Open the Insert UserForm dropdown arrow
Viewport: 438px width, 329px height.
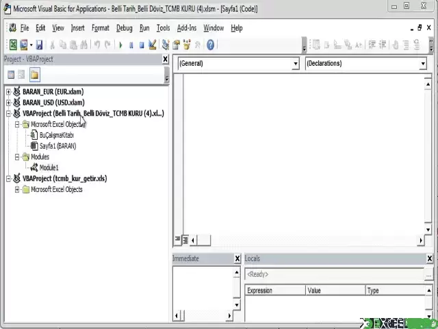pyautogui.click(x=31, y=45)
